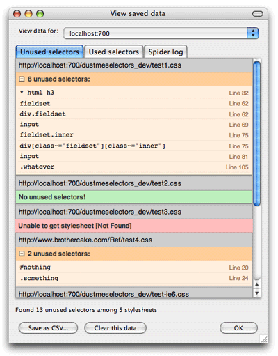Click the test1.css stylesheet heading
Viewport: 278px width, 356px height.
(134, 65)
